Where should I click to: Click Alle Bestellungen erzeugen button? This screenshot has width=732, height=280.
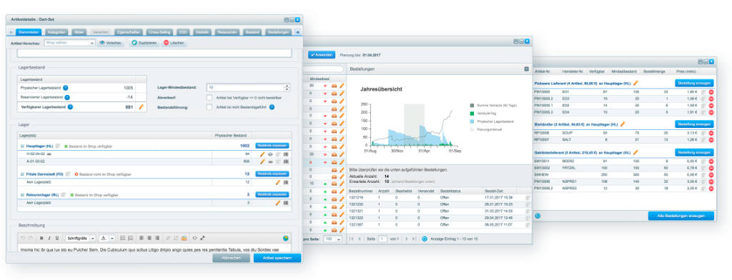click(x=681, y=216)
